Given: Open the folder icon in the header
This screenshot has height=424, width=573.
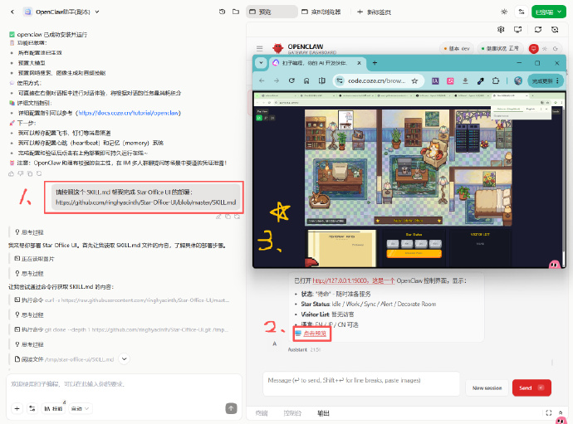Looking at the screenshot, I should (x=236, y=12).
